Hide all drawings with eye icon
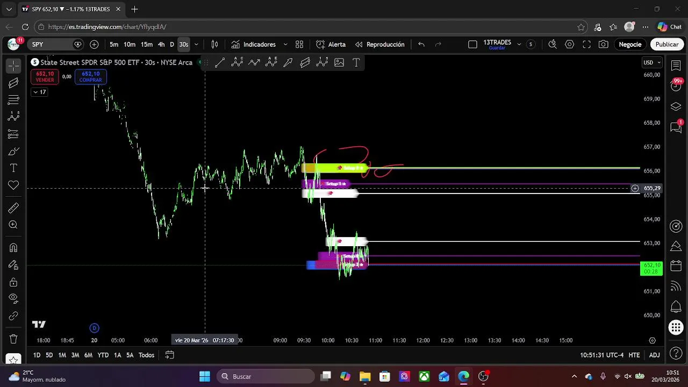 [x=13, y=299]
